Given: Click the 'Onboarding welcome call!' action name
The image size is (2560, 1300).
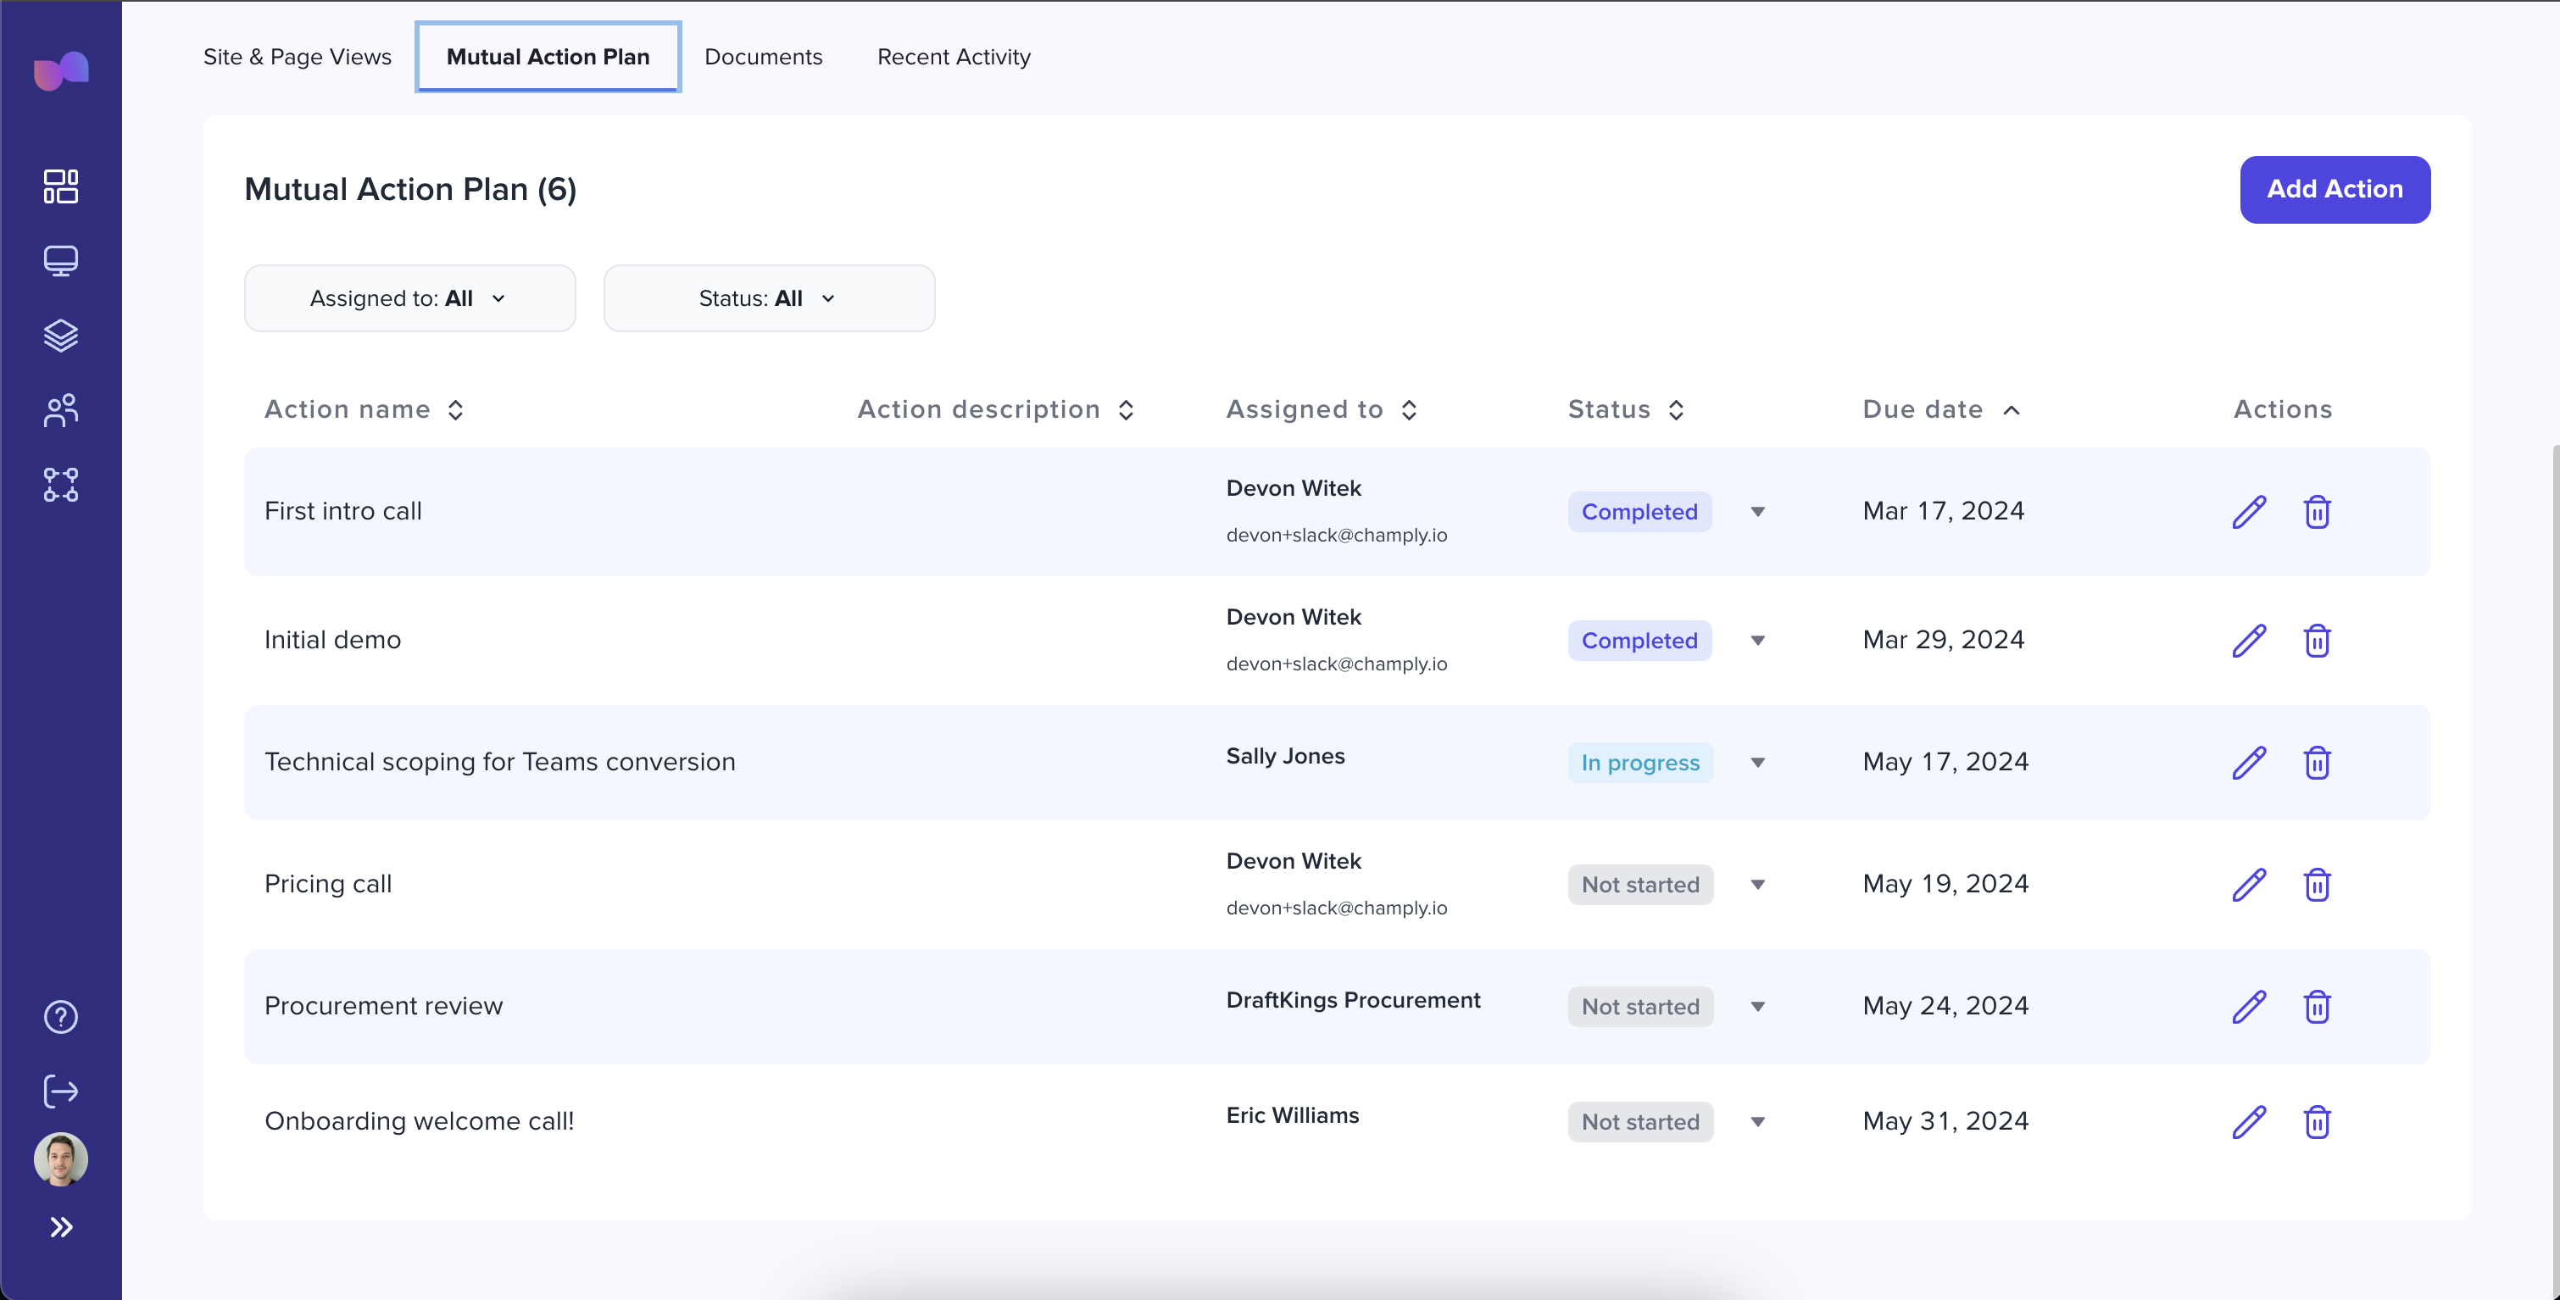Looking at the screenshot, I should pyautogui.click(x=420, y=1121).
